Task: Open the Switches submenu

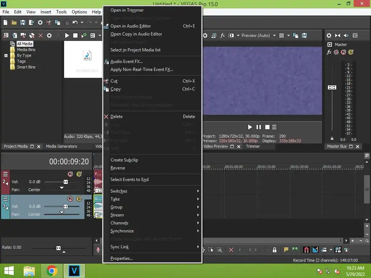Action: [153, 191]
